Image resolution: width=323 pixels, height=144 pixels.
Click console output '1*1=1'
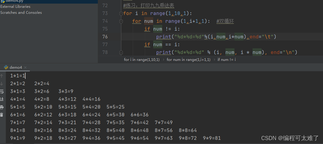pyautogui.click(x=18, y=76)
